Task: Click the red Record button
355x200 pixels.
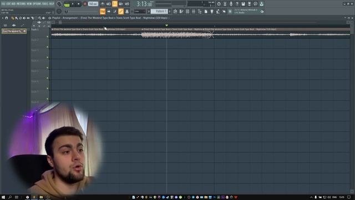Action: tap(85, 4)
